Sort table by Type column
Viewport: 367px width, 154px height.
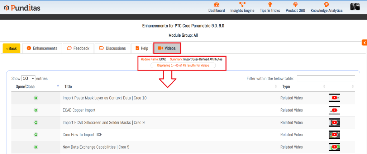pos(286,86)
